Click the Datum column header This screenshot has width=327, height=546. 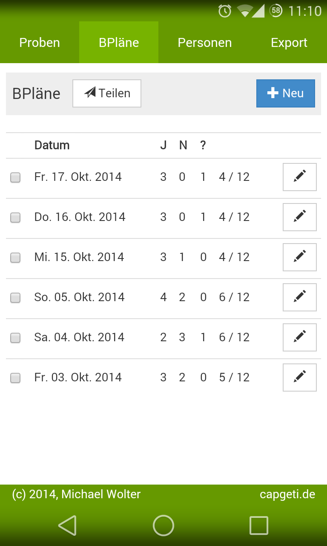pos(52,145)
